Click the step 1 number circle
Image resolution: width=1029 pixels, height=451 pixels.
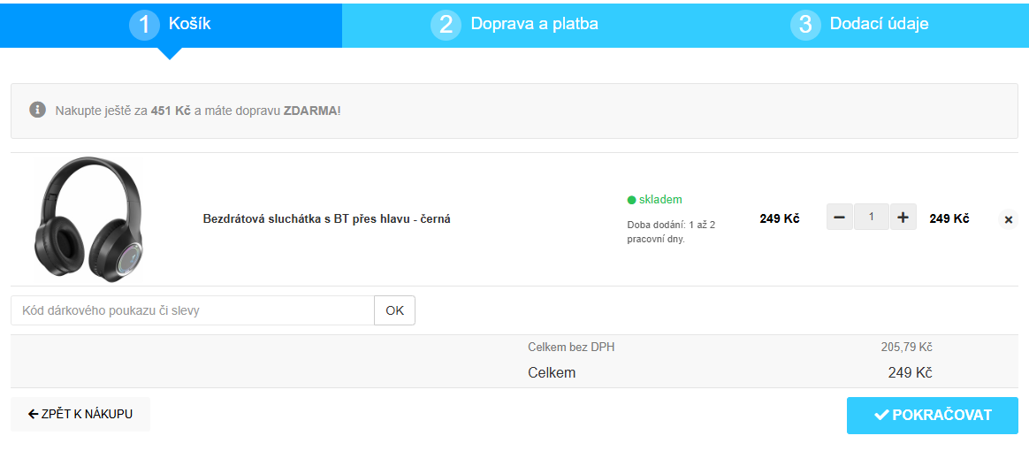pos(144,25)
